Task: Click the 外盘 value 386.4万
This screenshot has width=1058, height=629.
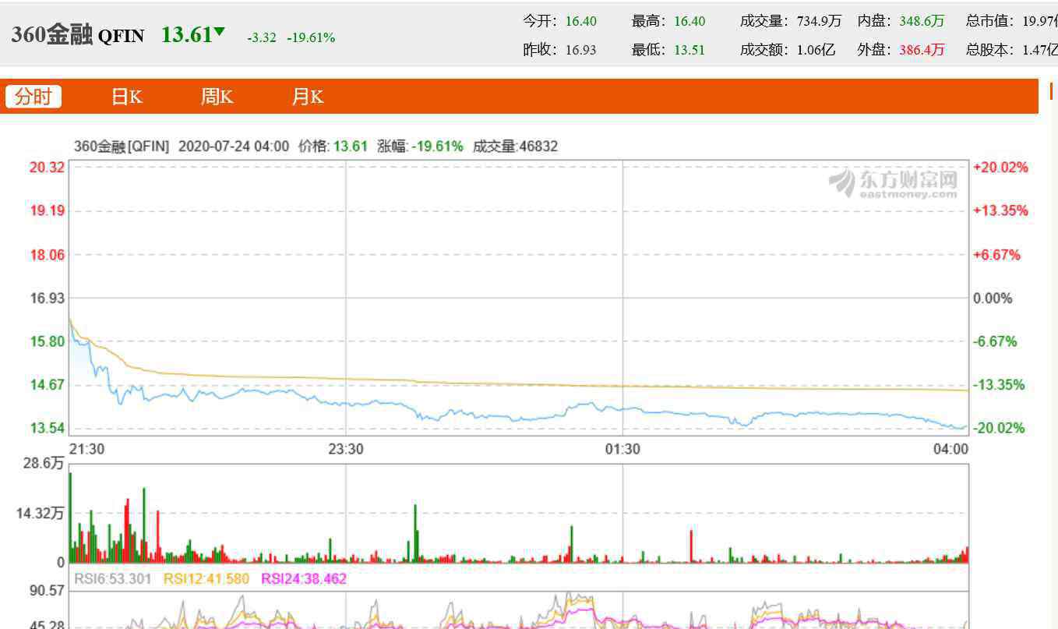Action: tap(922, 50)
